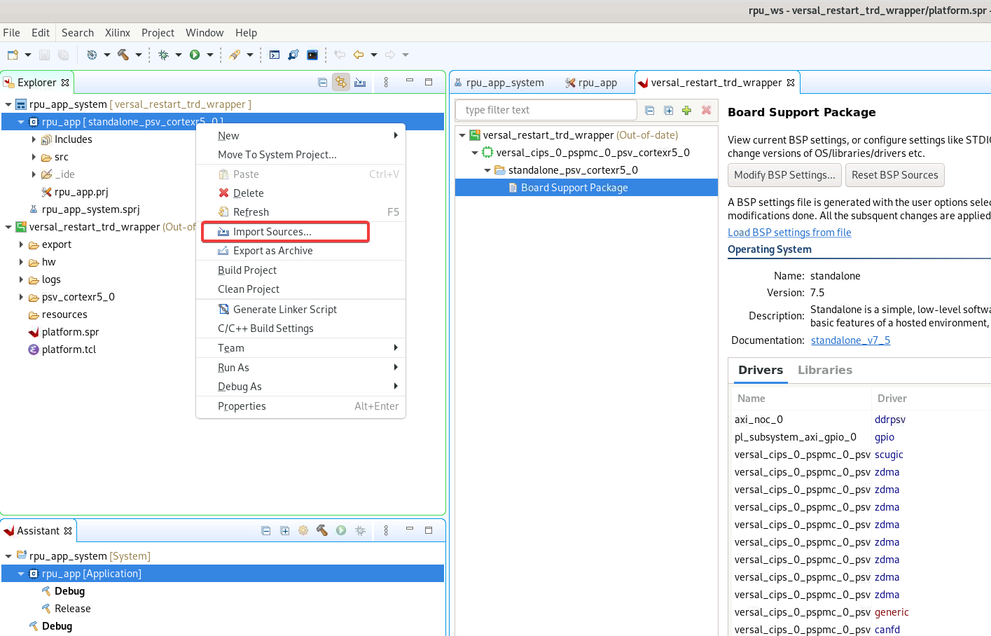Open the Run As submenu

click(301, 368)
